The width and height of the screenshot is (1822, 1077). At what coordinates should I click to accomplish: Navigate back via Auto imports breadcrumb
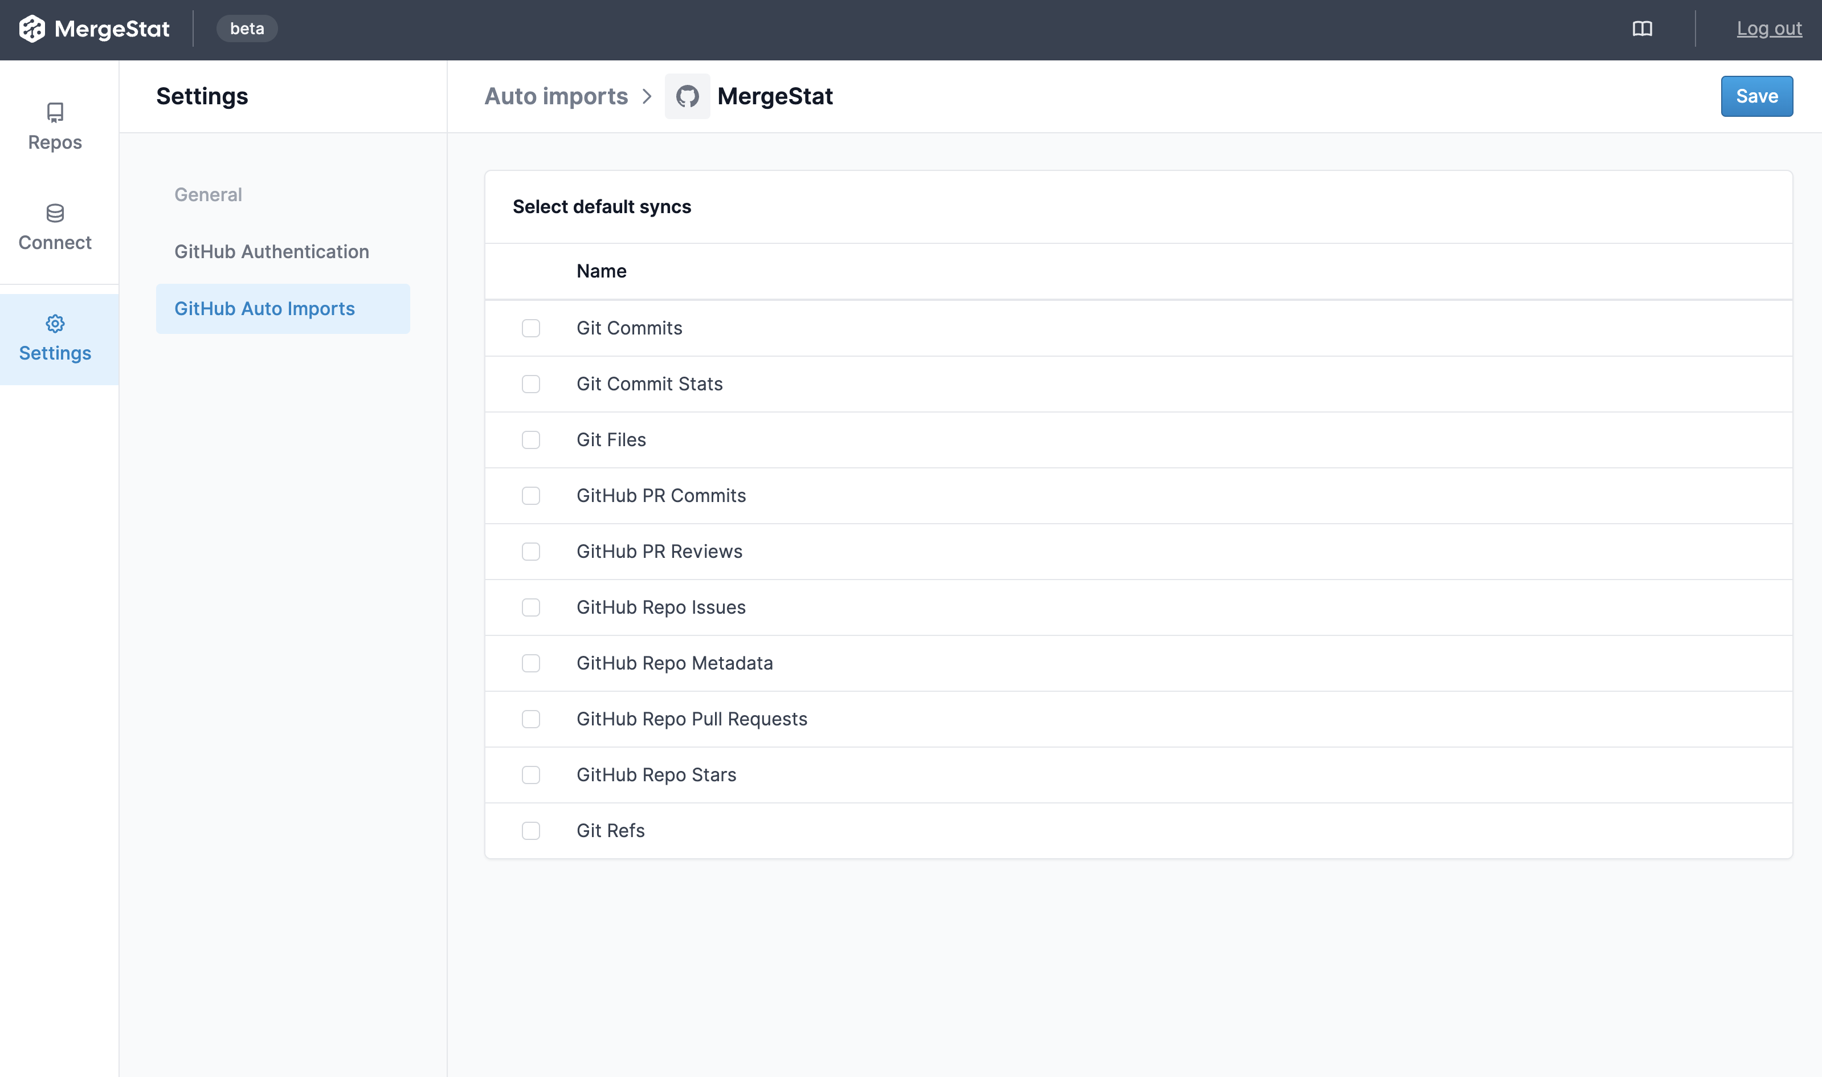[x=557, y=96]
